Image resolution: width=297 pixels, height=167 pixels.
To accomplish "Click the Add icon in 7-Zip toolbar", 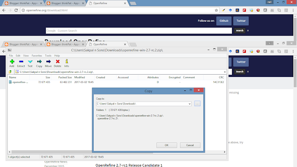I will pos(12,62).
